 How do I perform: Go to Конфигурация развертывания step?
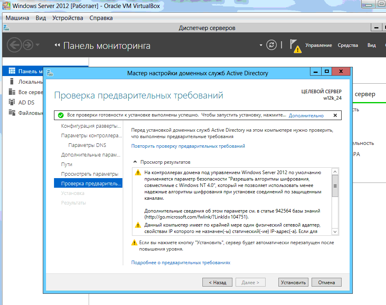pyautogui.click(x=91, y=126)
